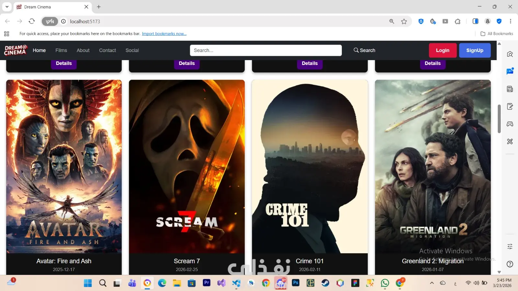This screenshot has height=291, width=518.
Task: Open the Extensions puzzle icon
Action: [457, 21]
